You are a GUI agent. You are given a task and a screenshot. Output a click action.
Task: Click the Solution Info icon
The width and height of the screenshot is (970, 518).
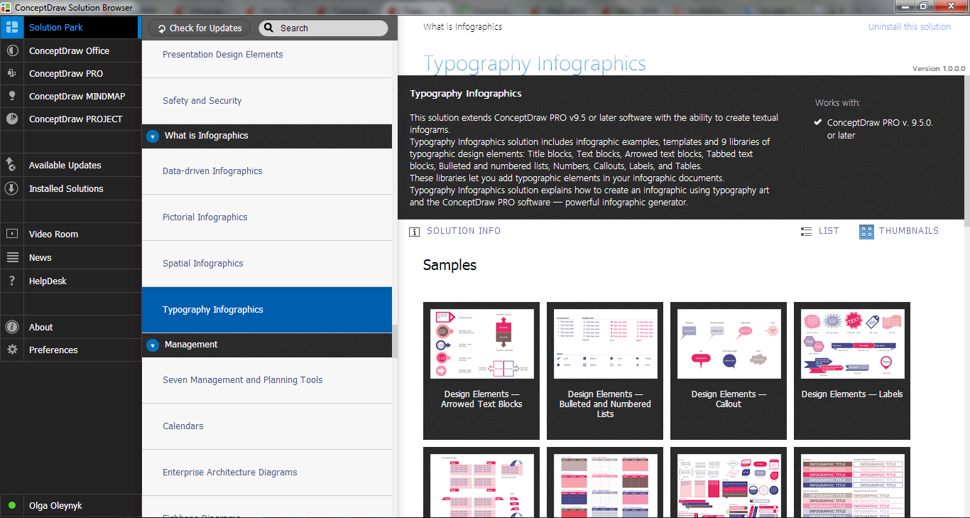415,232
